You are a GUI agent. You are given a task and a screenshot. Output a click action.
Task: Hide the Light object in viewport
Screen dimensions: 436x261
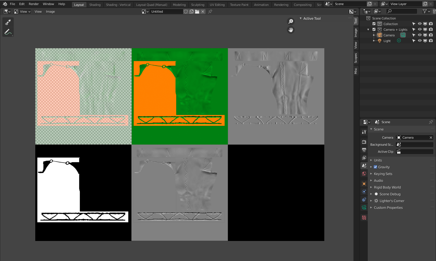420,41
